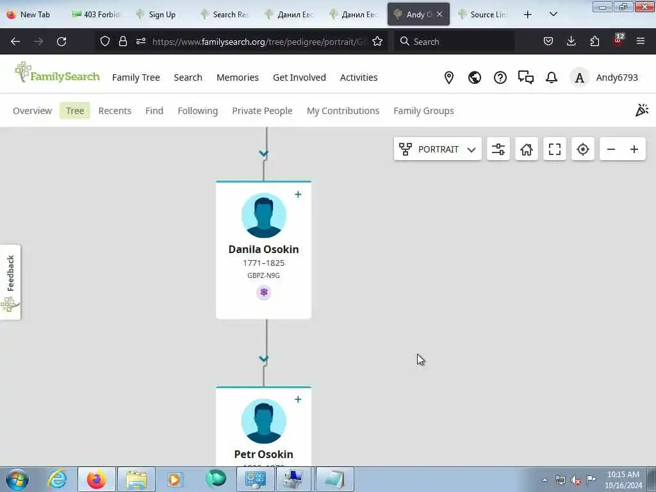Image resolution: width=656 pixels, height=492 pixels.
Task: Click purple hint icon on Danila Osokin
Action: (263, 292)
